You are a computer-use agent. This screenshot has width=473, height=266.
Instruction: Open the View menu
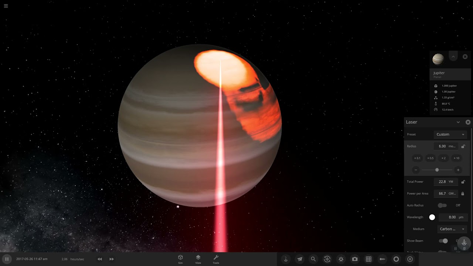pos(198,259)
